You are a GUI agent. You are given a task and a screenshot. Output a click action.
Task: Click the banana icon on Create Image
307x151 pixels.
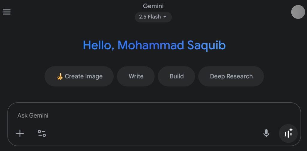pyautogui.click(x=60, y=76)
